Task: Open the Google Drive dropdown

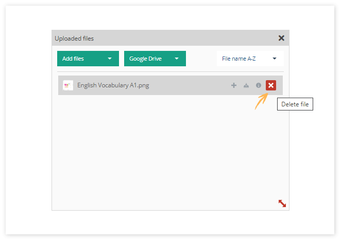Action: (x=155, y=59)
